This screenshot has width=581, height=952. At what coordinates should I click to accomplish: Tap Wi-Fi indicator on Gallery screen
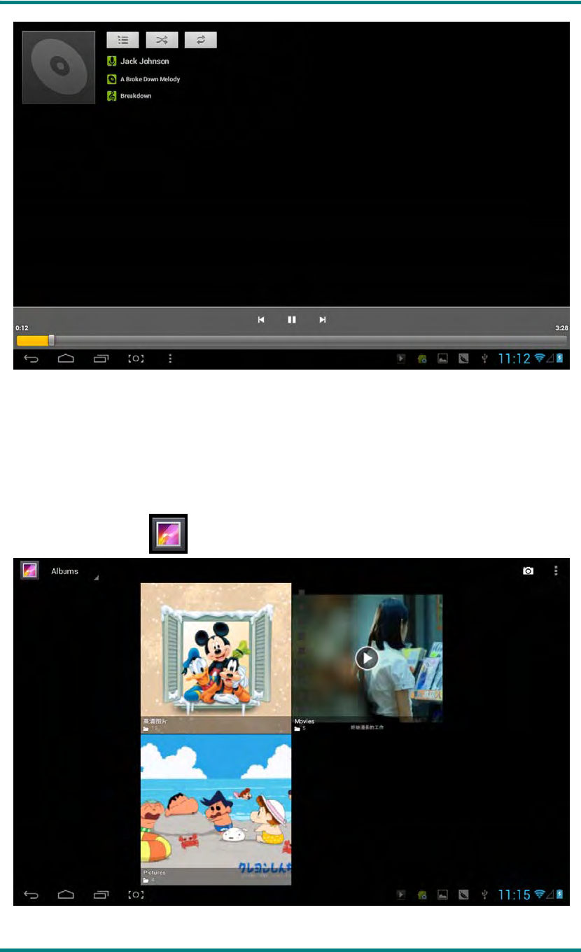(540, 895)
